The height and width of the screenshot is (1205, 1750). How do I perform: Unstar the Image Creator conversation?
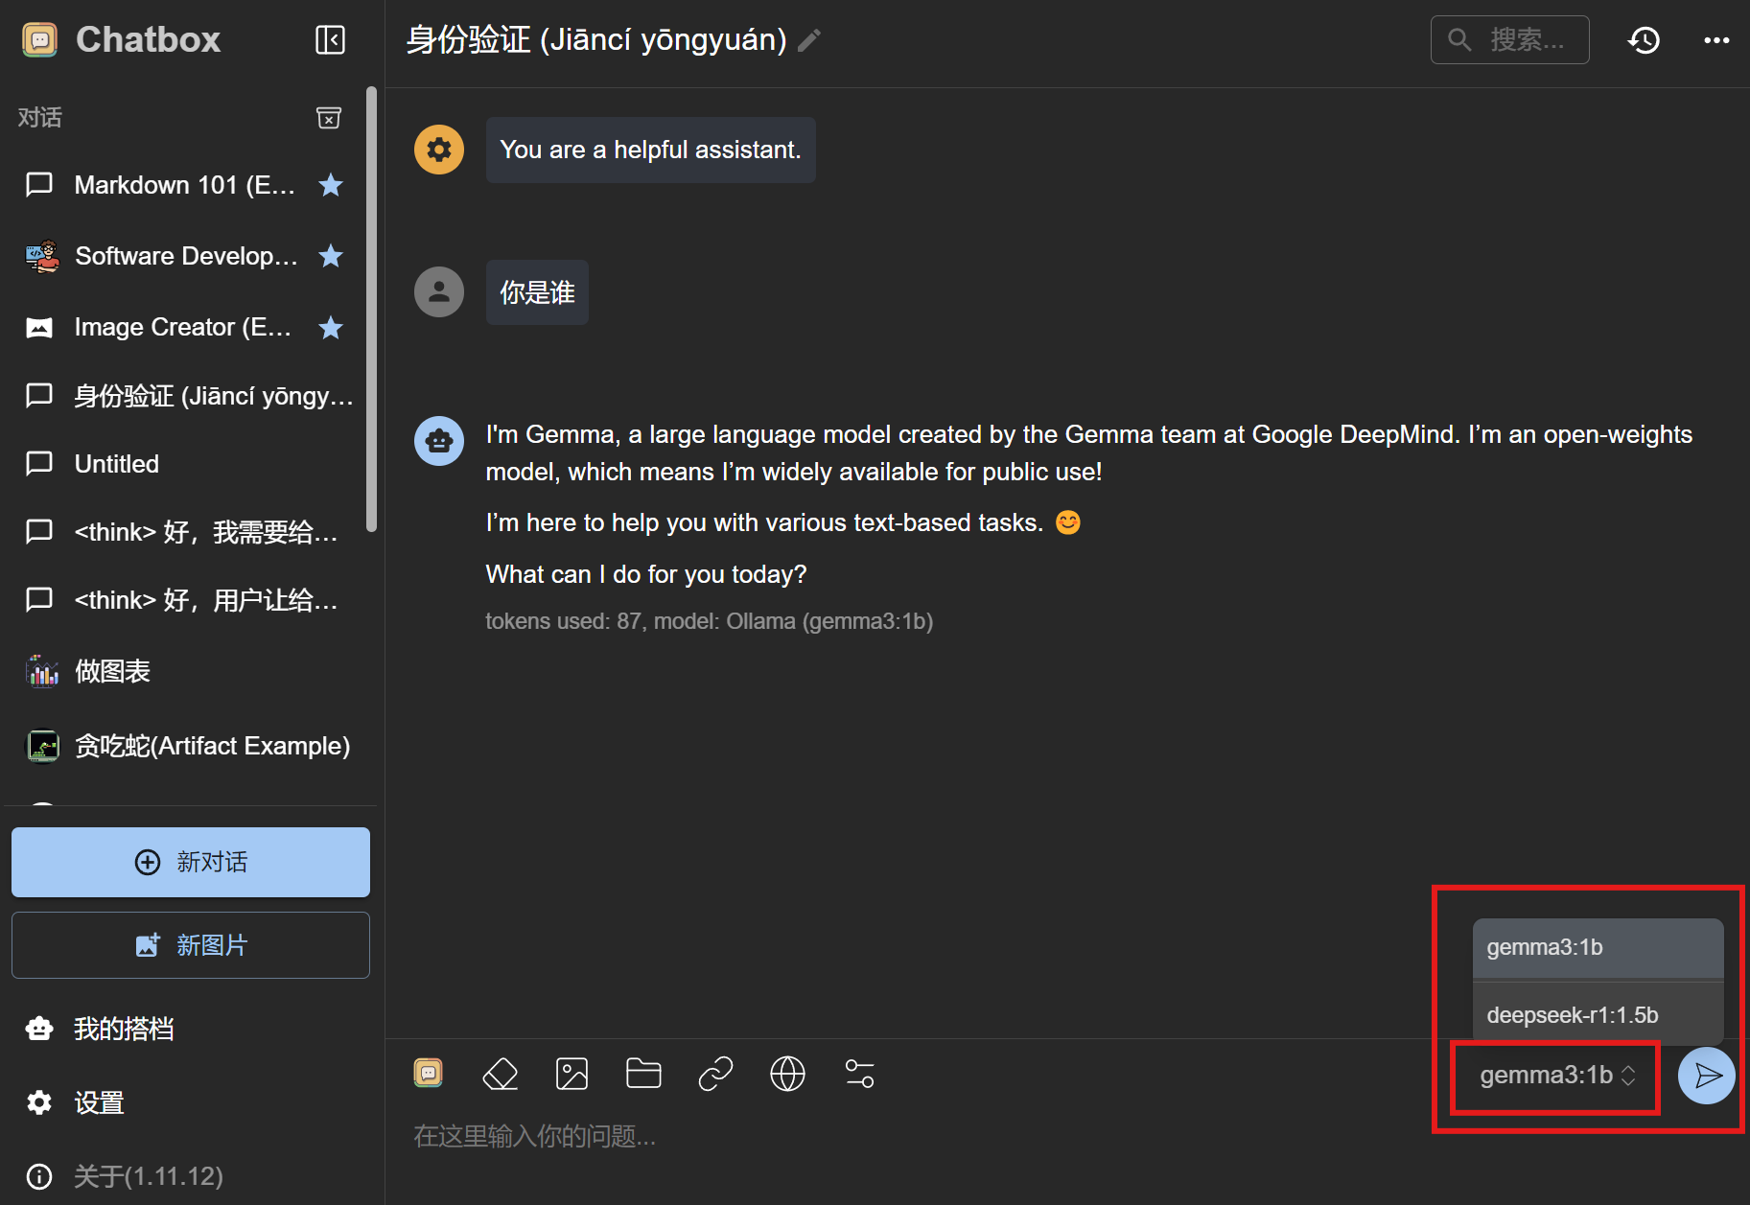(x=331, y=327)
